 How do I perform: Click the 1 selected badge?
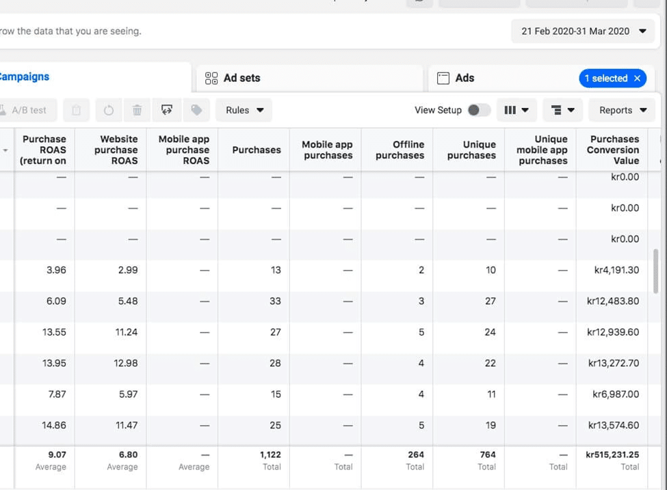tap(612, 78)
